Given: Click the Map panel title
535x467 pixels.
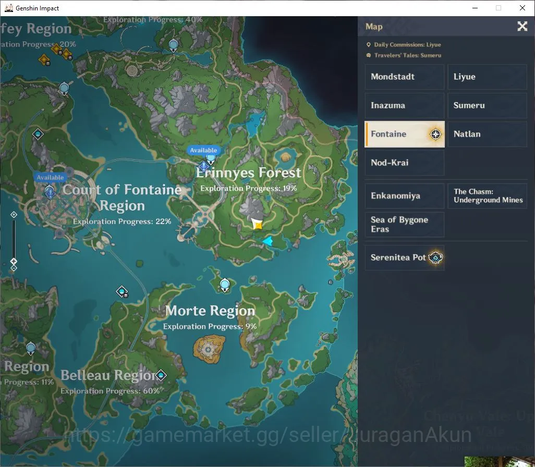Looking at the screenshot, I should point(374,27).
